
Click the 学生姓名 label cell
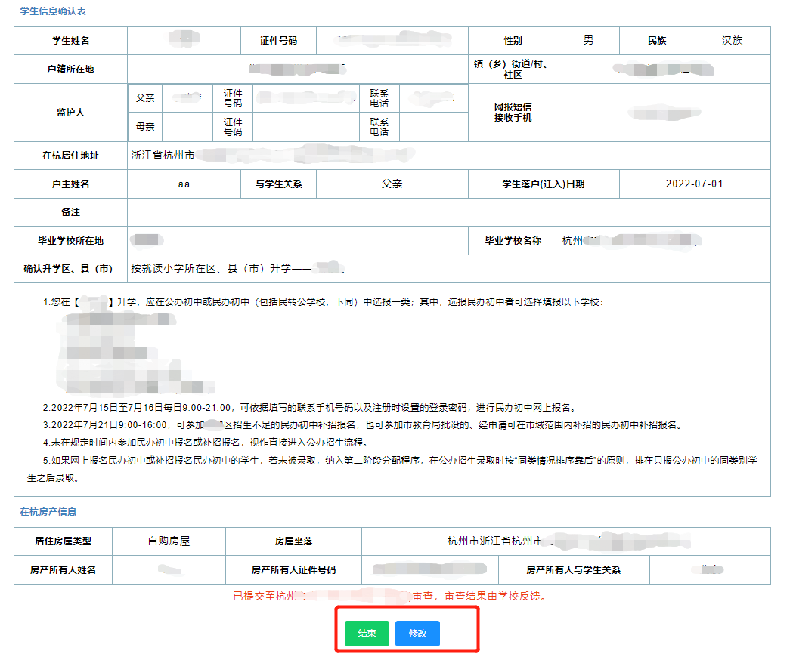tap(70, 41)
